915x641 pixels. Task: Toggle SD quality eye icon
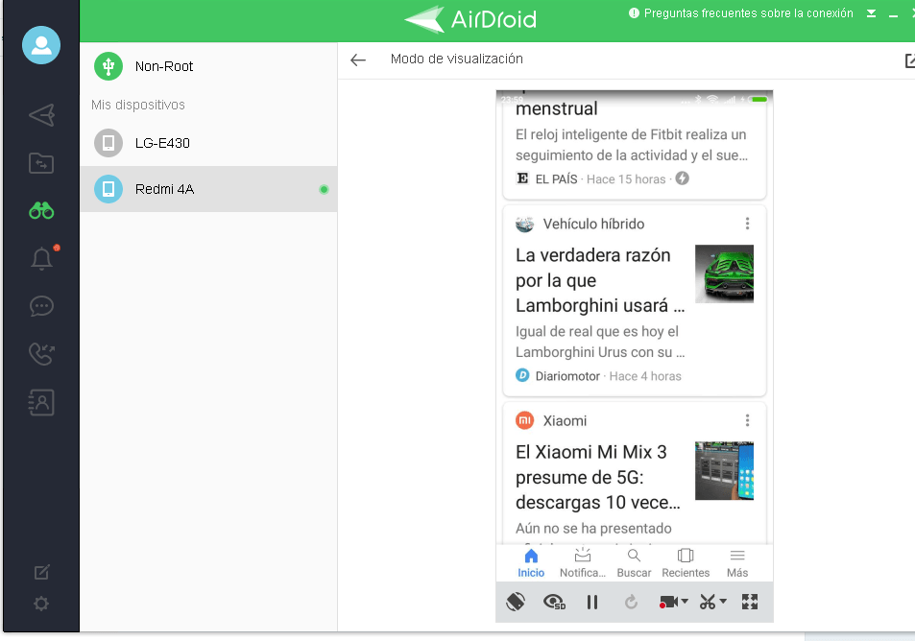[x=554, y=602]
